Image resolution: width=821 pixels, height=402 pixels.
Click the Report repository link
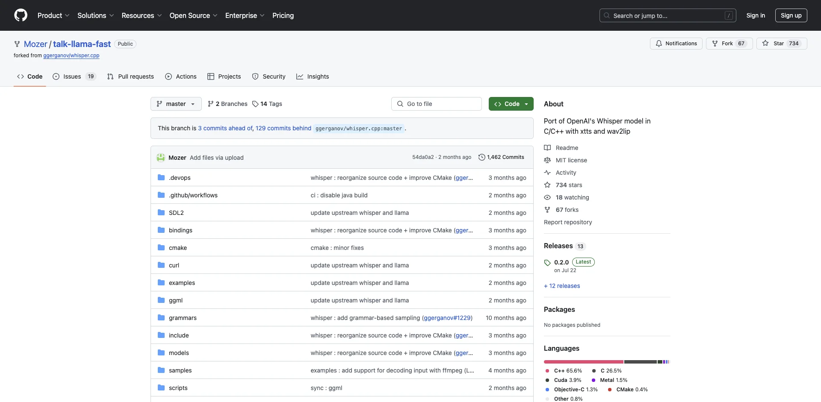[x=568, y=222]
